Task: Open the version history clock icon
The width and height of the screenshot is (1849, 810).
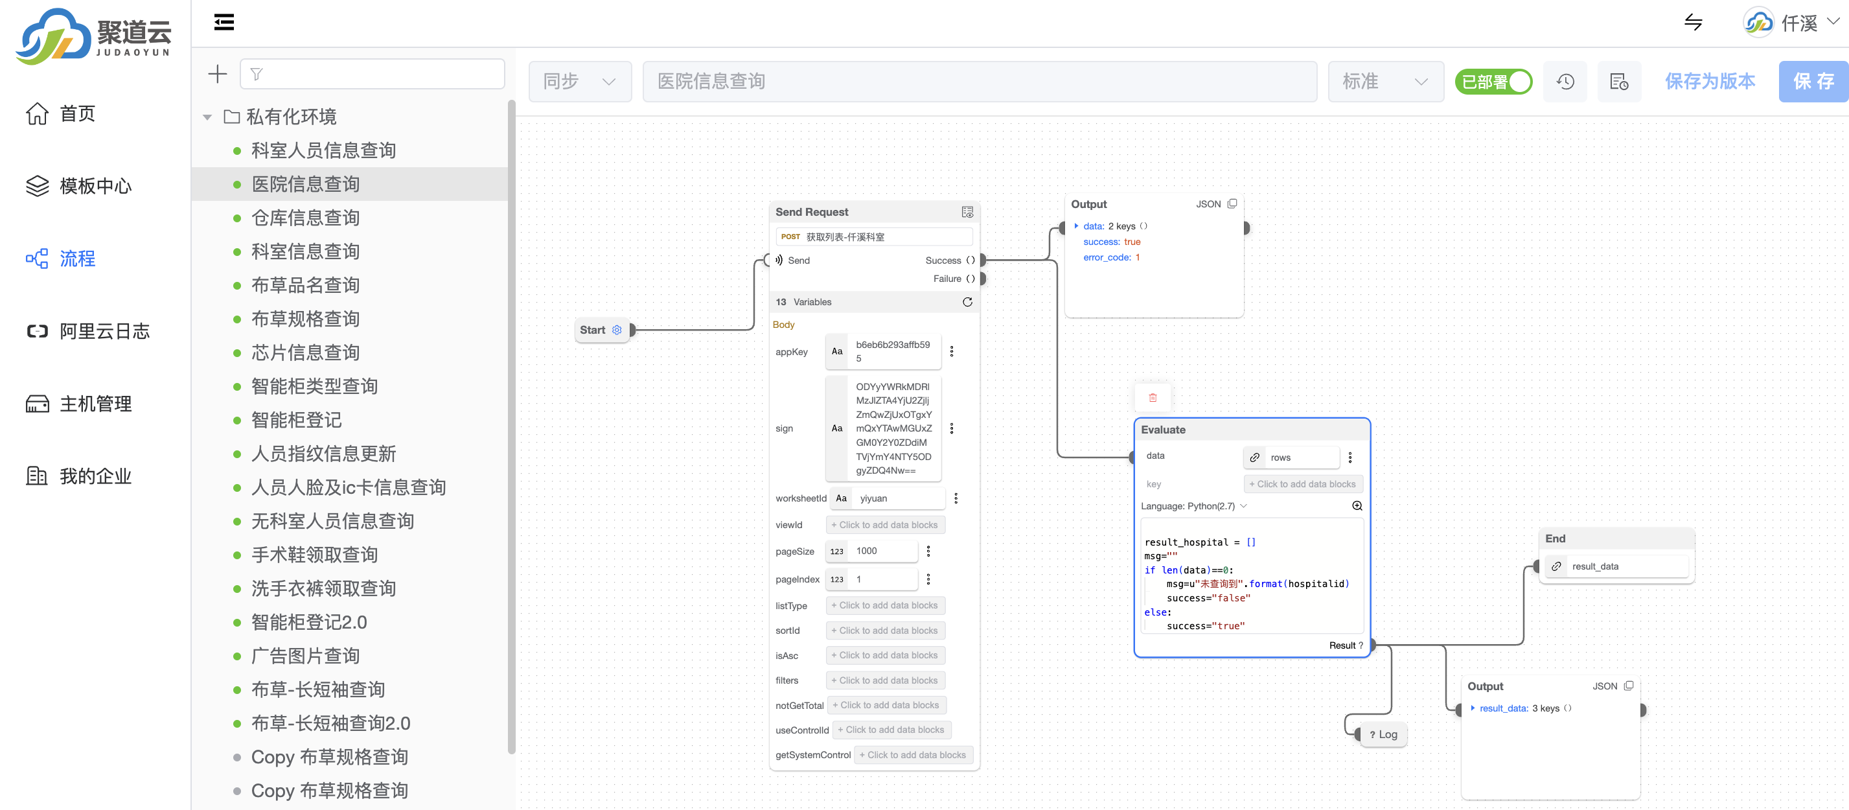Action: click(x=1565, y=82)
